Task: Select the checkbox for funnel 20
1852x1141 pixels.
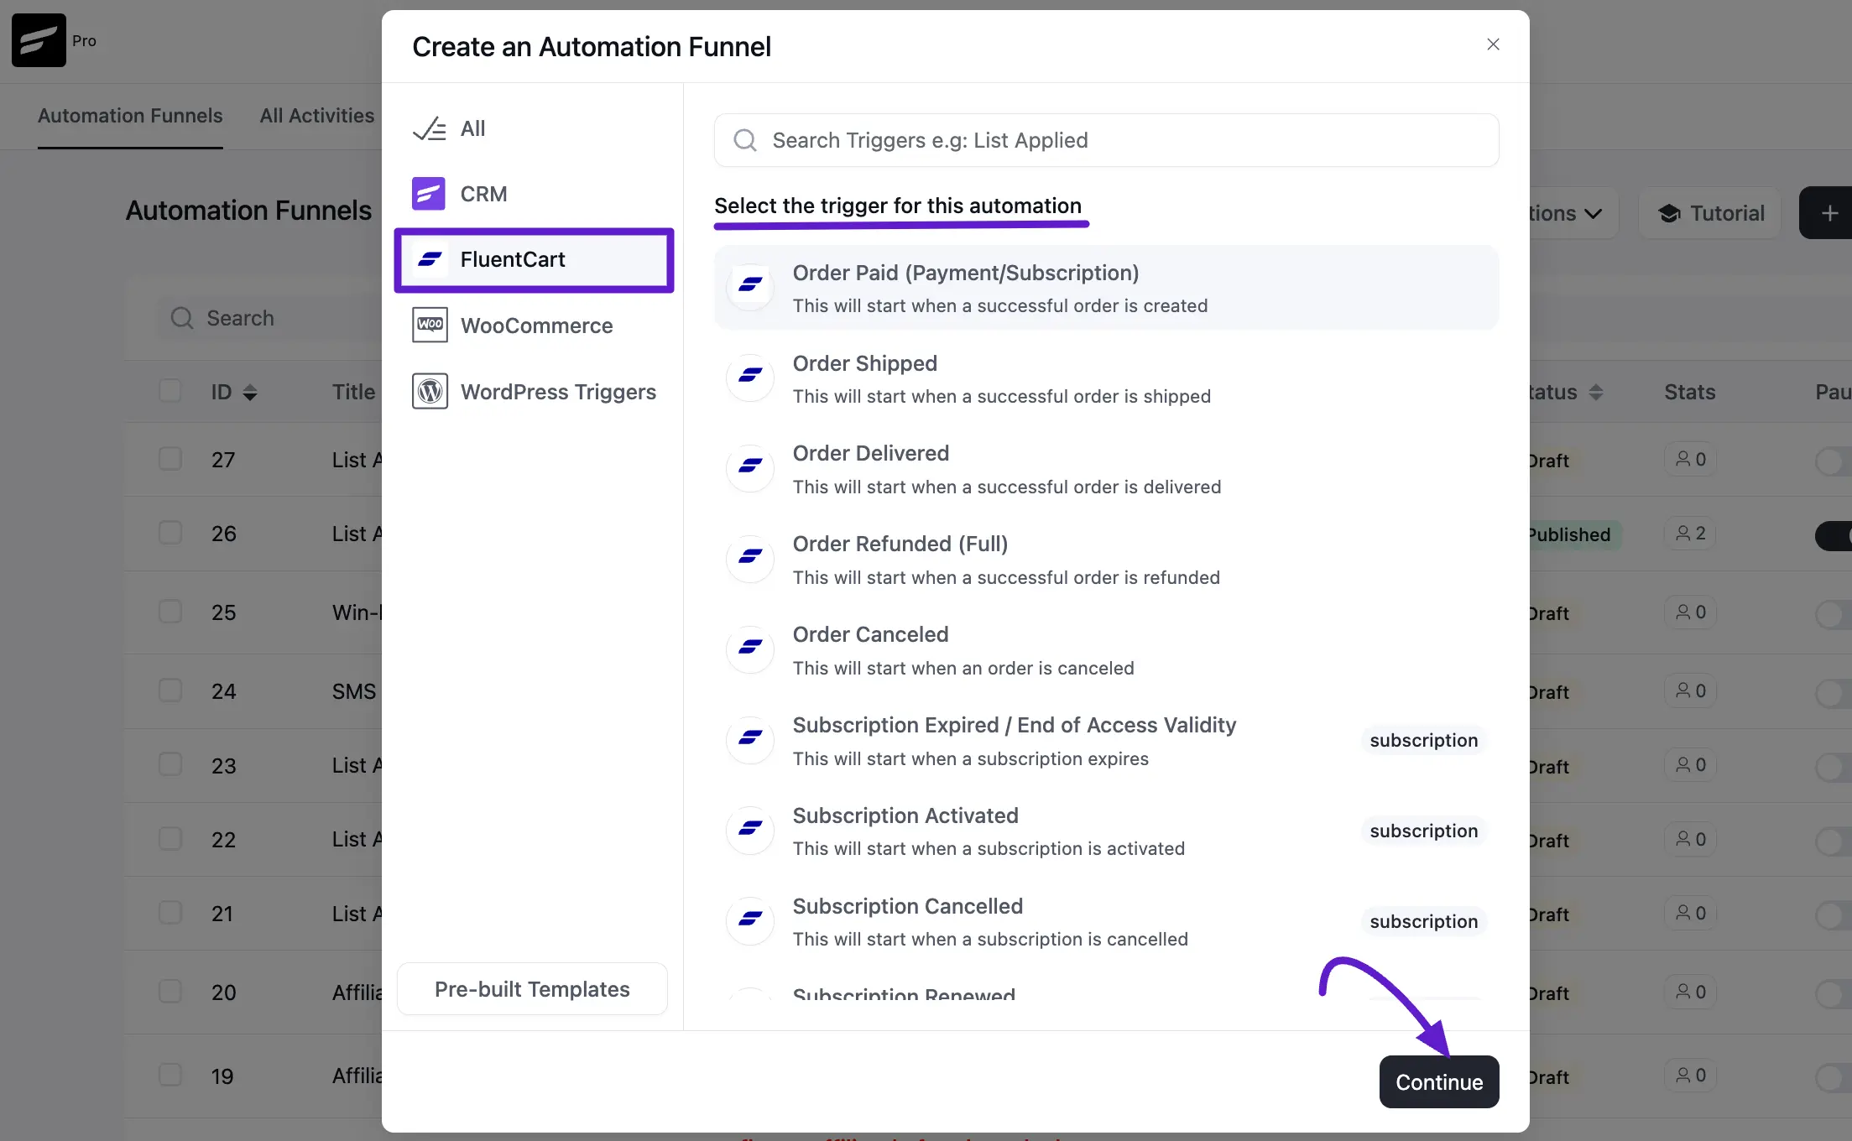Action: click(170, 992)
